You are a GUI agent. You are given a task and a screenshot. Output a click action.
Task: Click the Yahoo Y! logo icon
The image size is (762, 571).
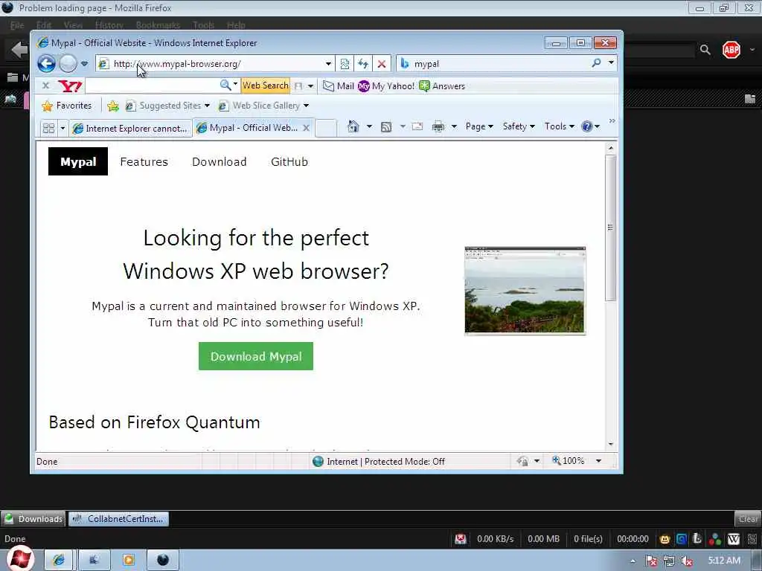(x=70, y=86)
